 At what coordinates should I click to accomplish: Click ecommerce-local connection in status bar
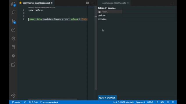(x=49, y=102)
